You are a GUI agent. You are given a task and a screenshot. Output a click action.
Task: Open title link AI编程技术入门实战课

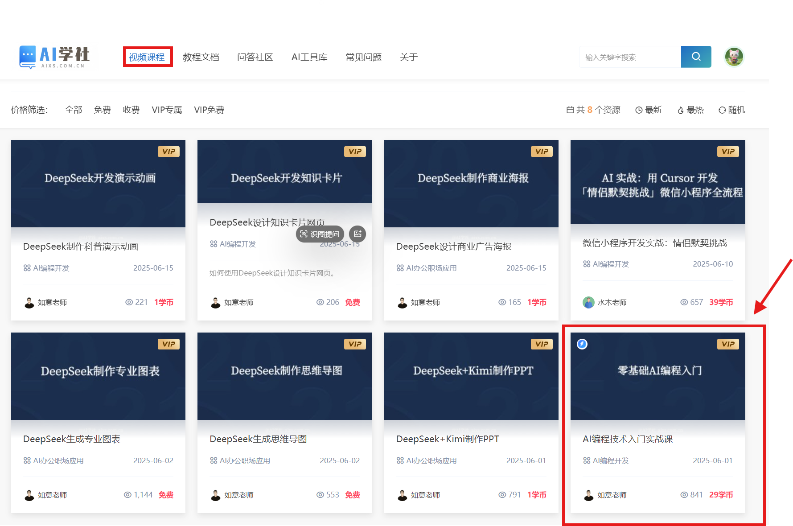point(628,439)
